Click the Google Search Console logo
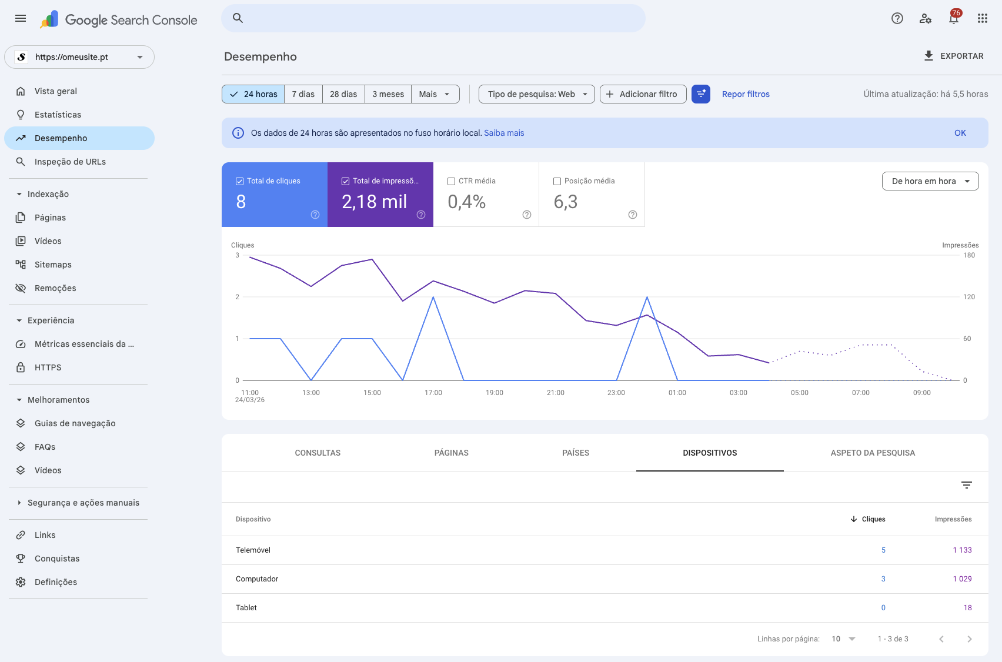The width and height of the screenshot is (1002, 662). 119,19
